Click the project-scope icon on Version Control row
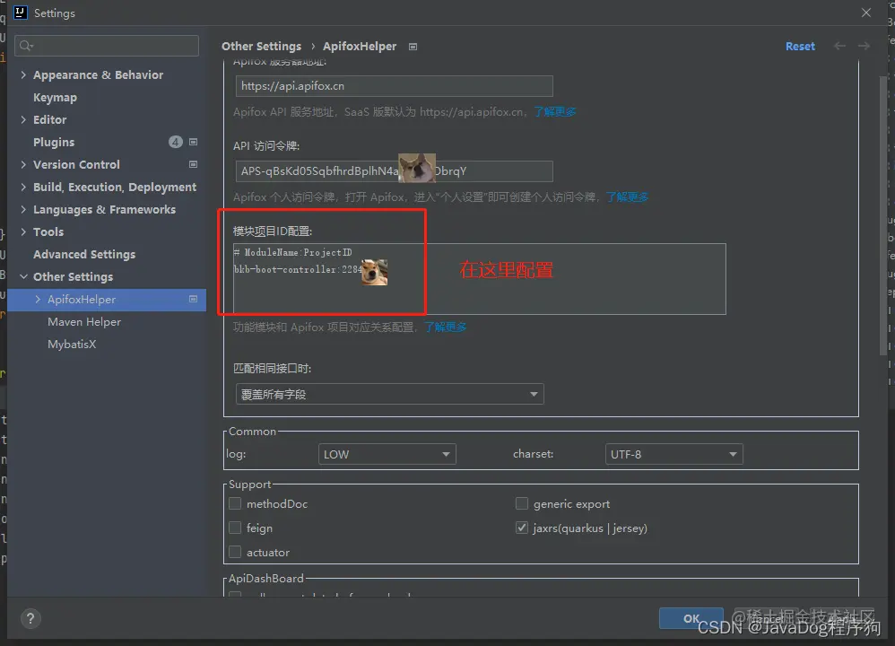 click(194, 164)
